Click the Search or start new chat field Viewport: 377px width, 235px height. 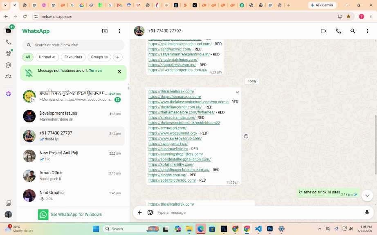[73, 45]
